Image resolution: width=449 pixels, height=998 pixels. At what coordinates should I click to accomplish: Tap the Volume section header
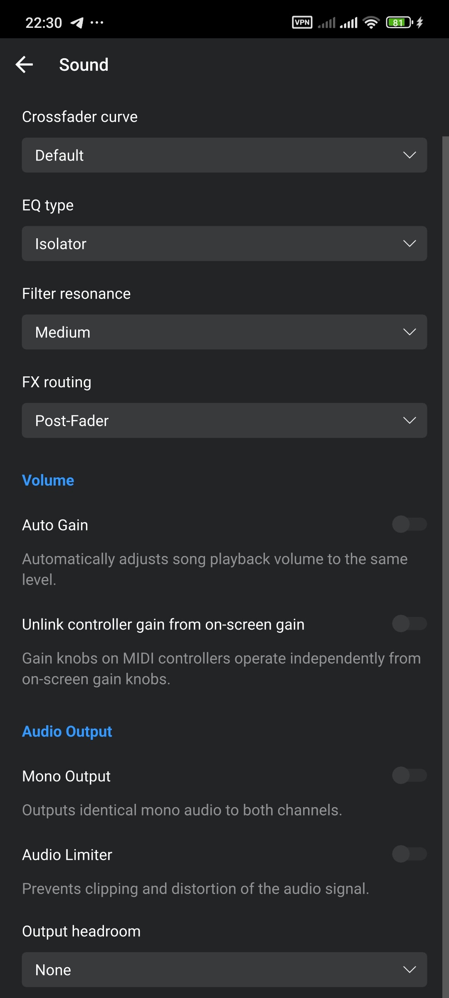pyautogui.click(x=48, y=480)
